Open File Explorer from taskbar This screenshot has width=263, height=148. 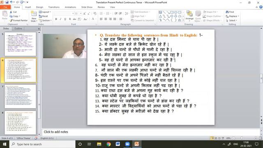99,144
